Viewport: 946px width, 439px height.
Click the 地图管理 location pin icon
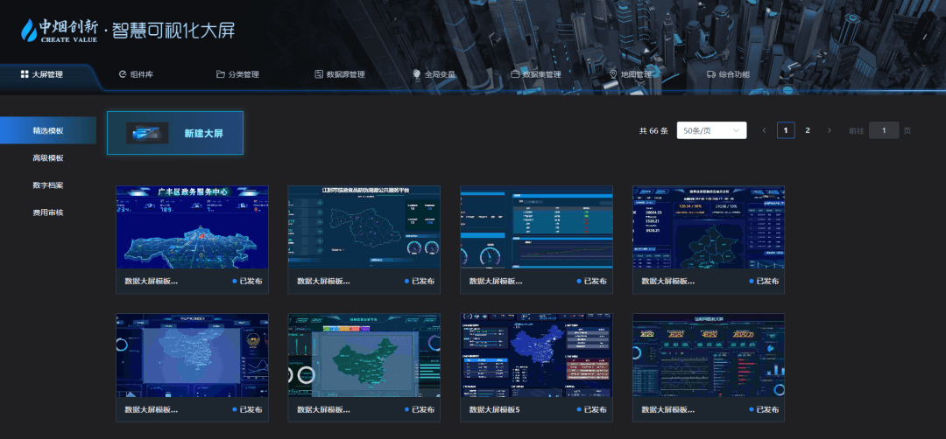tap(613, 74)
